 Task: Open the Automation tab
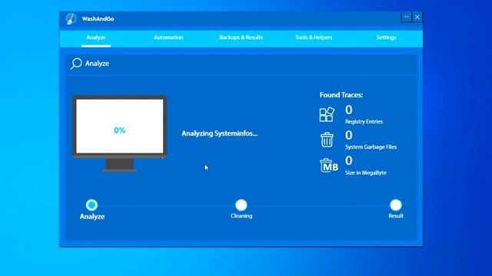(168, 38)
